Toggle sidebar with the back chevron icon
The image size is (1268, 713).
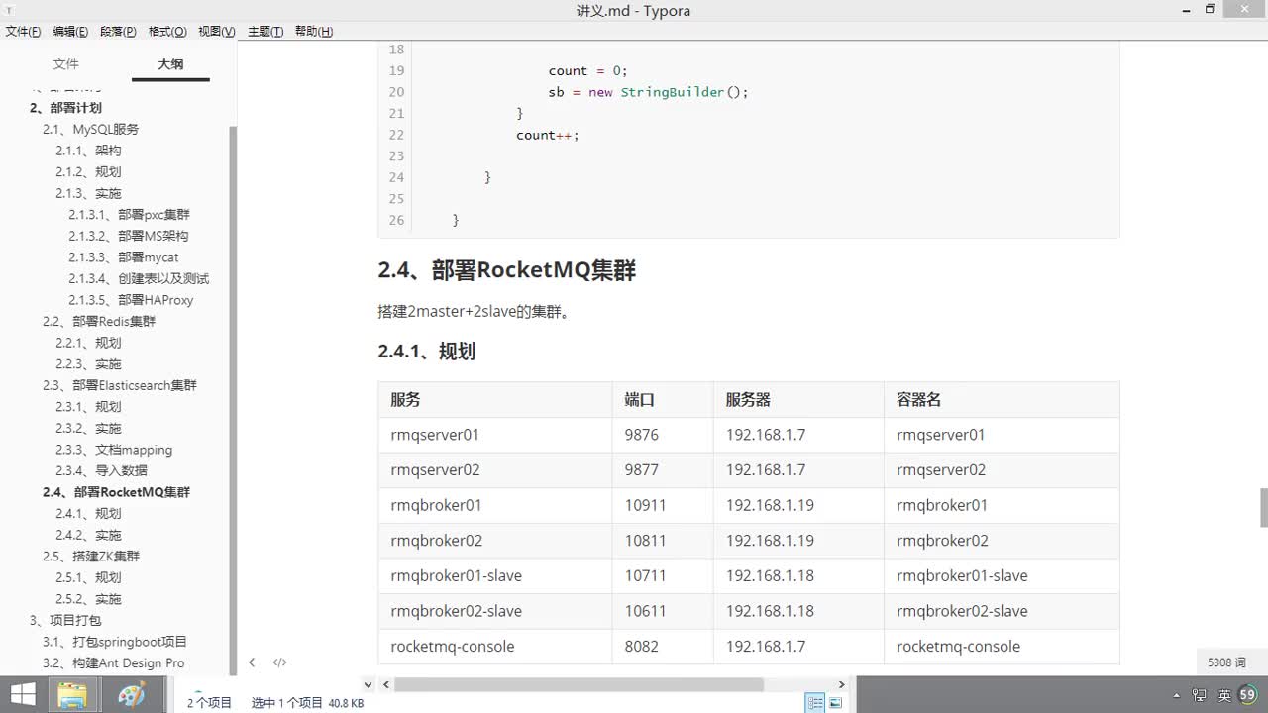click(x=252, y=662)
